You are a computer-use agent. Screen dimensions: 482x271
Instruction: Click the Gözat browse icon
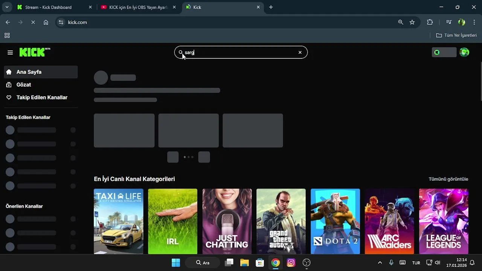pyautogui.click(x=9, y=85)
